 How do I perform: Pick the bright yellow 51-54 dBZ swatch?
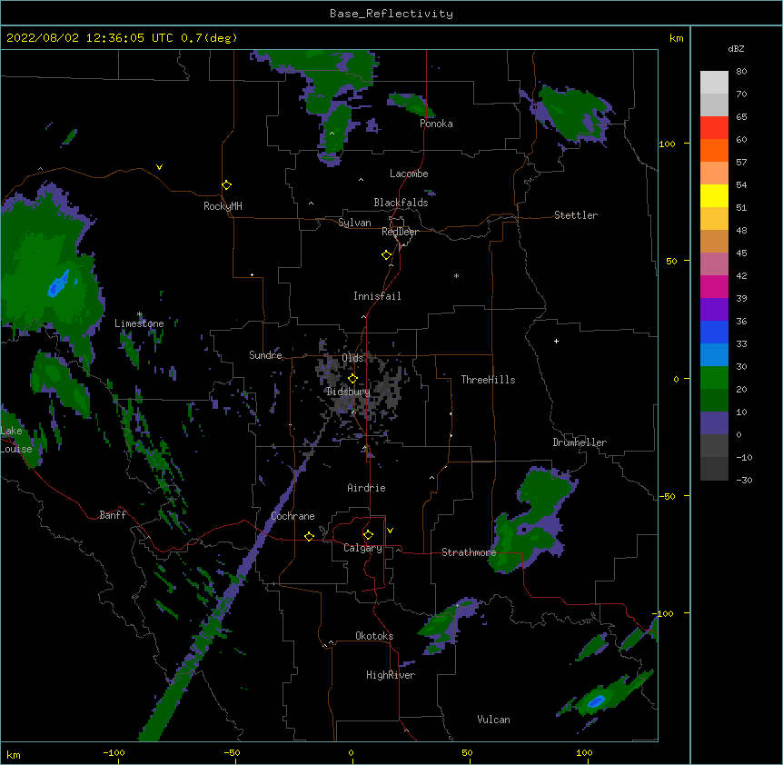click(714, 195)
